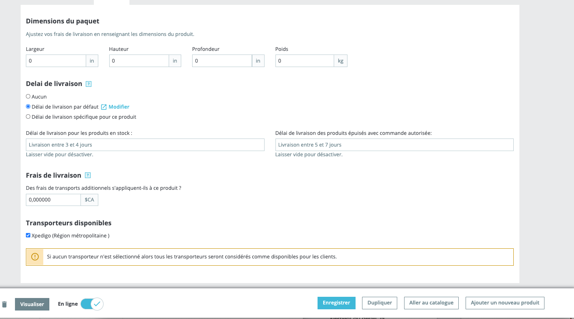Click the in-stock delivery delay field

[x=145, y=145]
